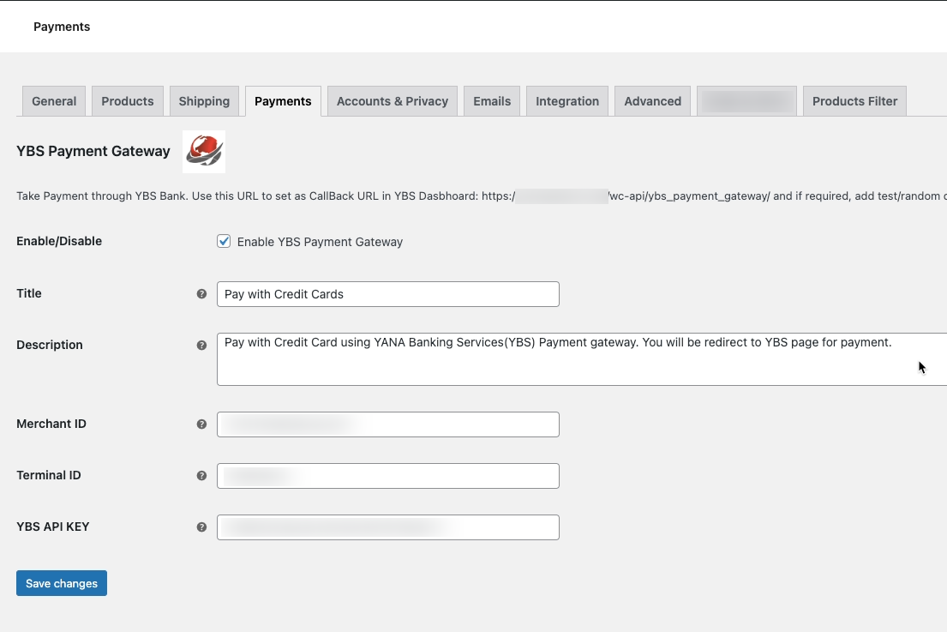Screen dimensions: 947x632
Task: Disable the YBS Payment Gateway checkbox
Action: (x=224, y=242)
